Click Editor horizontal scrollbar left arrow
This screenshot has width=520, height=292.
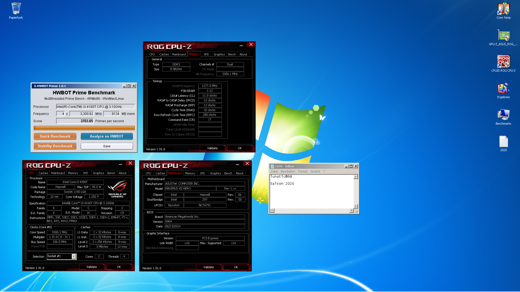[272, 211]
